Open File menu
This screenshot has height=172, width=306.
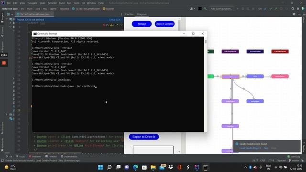[x=9, y=3]
